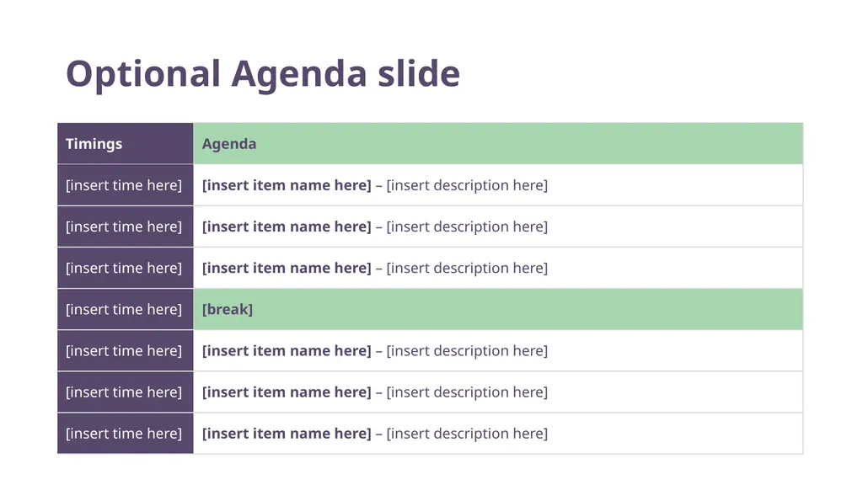
Task: Select the time placeholder in the last agenda row
Action: (124, 434)
